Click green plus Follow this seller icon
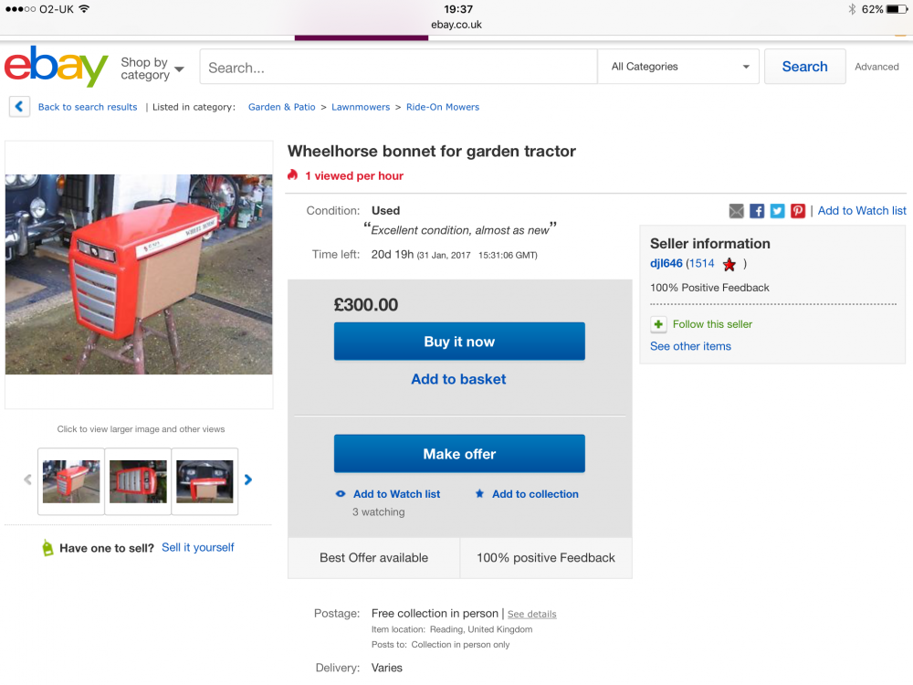The height and width of the screenshot is (685, 913). click(658, 324)
